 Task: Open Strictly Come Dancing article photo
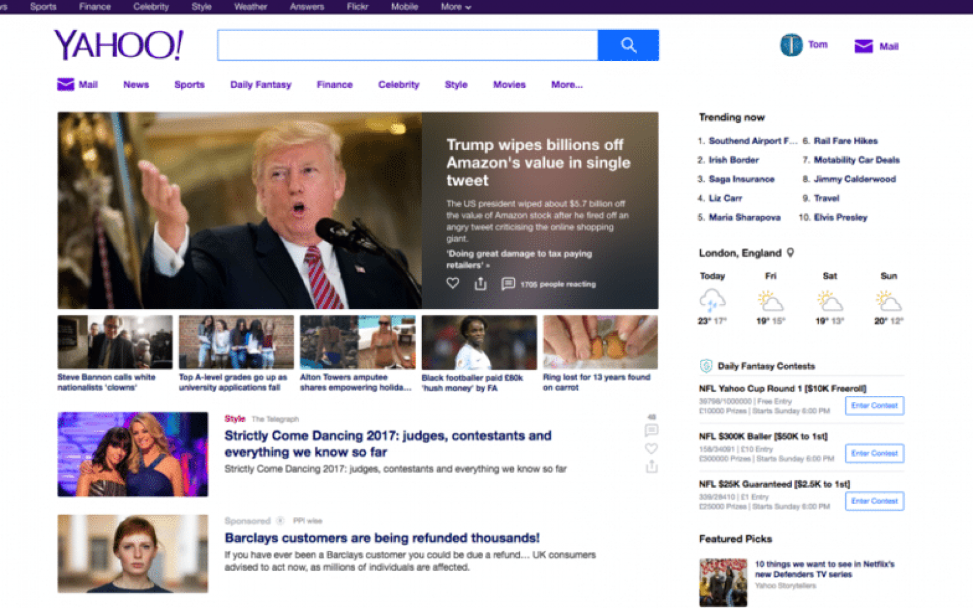point(133,454)
